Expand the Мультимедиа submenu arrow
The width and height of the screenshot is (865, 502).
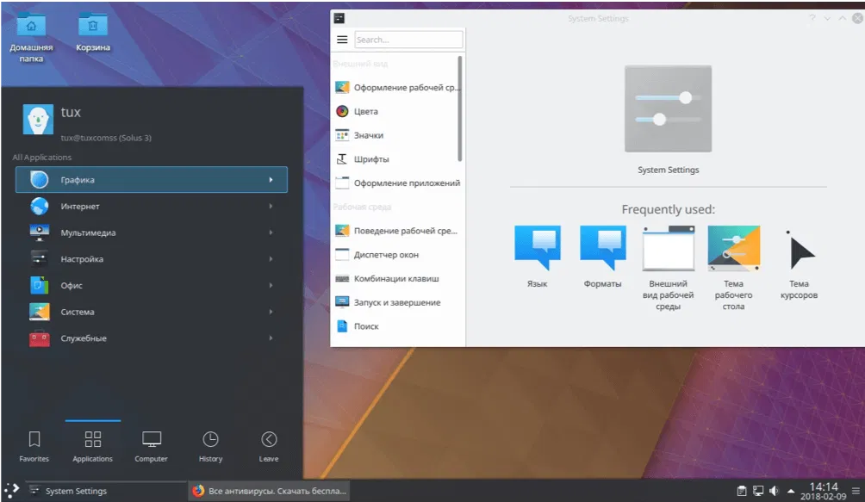point(271,232)
